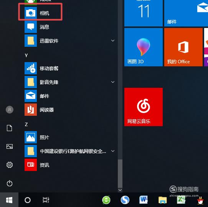The image size is (208, 207).
Task: Open the calendar tile showing 11
Action: pos(144,13)
